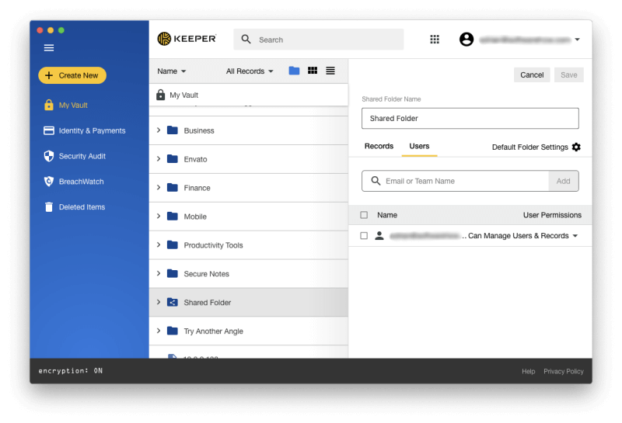Select the Shared Folder row text
The height and width of the screenshot is (423, 622).
(x=207, y=302)
